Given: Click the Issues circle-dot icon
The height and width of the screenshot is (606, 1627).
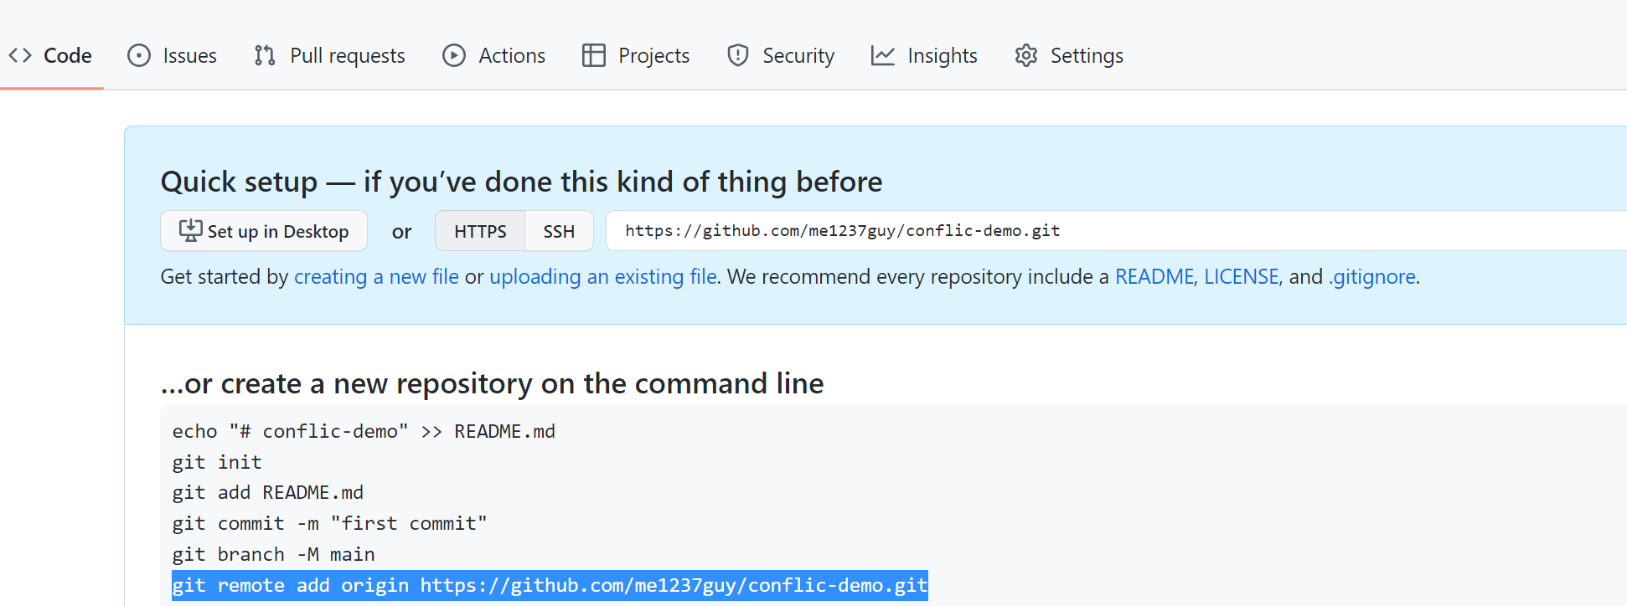Looking at the screenshot, I should tap(139, 55).
